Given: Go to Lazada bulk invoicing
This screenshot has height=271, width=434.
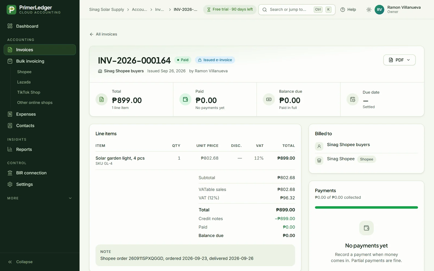Looking at the screenshot, I should point(24,82).
